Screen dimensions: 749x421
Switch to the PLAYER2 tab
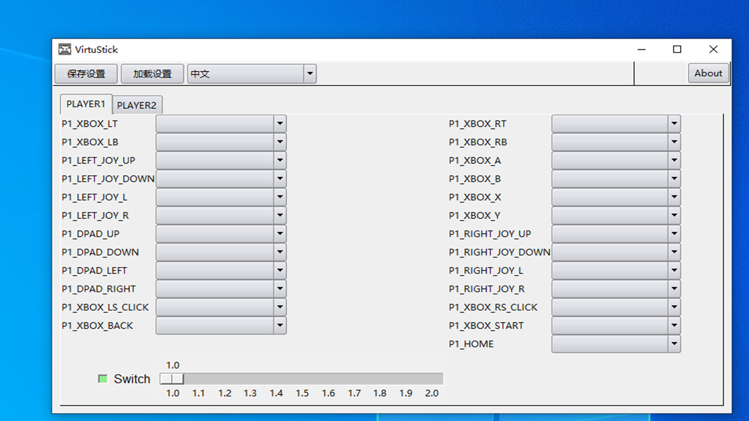point(137,104)
